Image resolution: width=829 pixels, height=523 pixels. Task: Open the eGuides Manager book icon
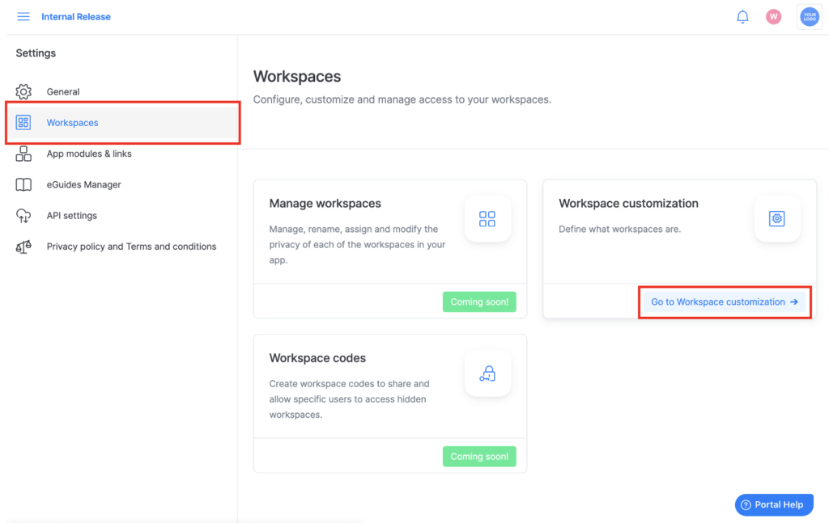[x=23, y=184]
